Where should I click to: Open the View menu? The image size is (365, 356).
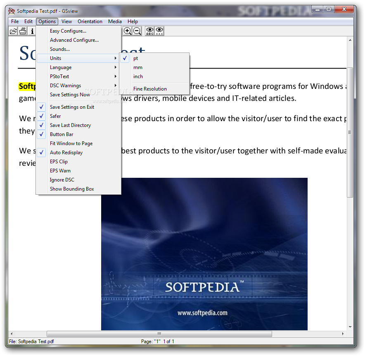tap(66, 22)
